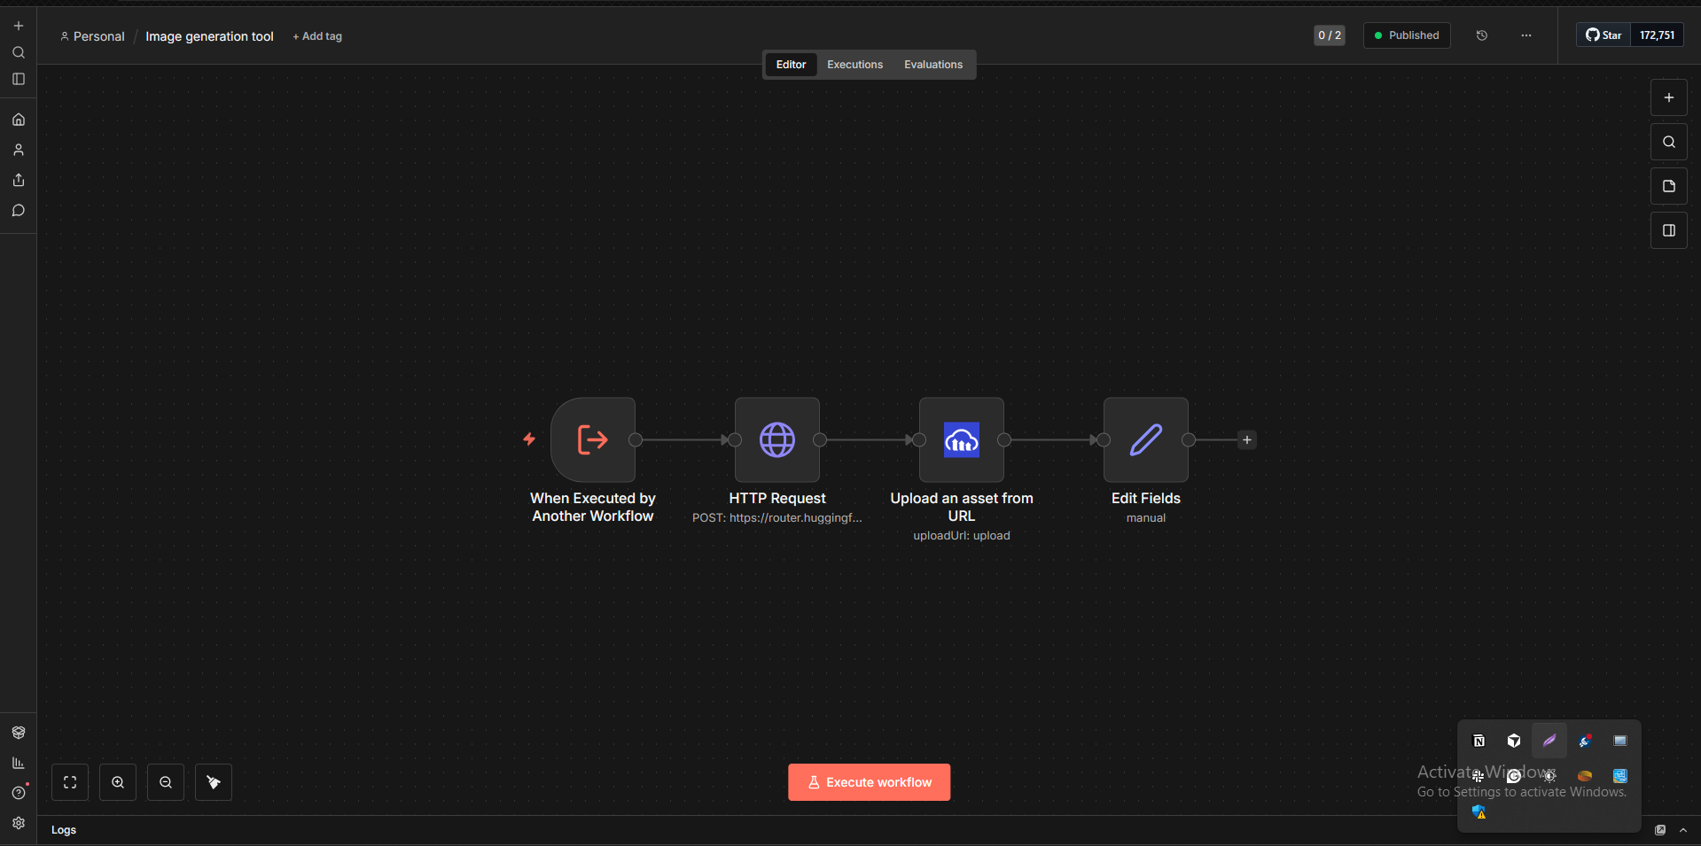
Task: Click the HTTP Request globe node
Action: pos(776,439)
